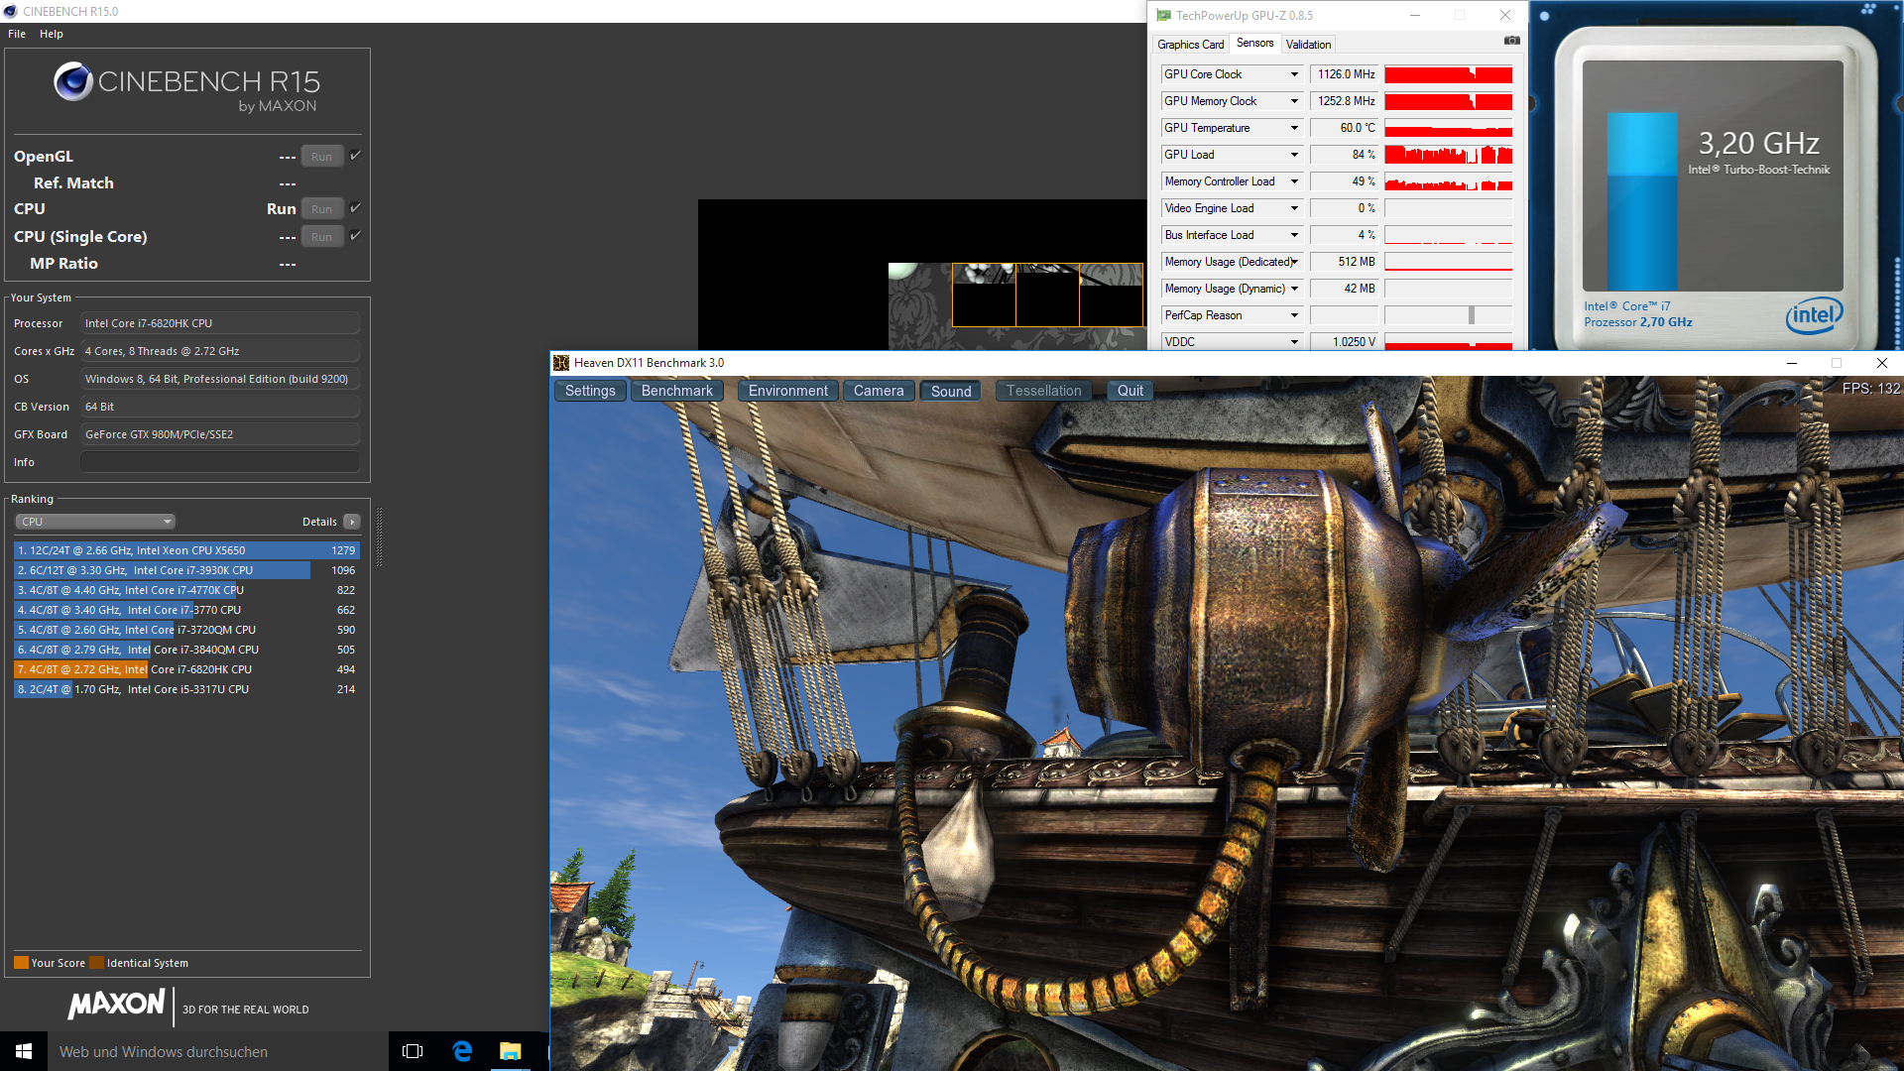This screenshot has width=1904, height=1071.
Task: Click the Cinebench Info input field
Action: pos(220,462)
